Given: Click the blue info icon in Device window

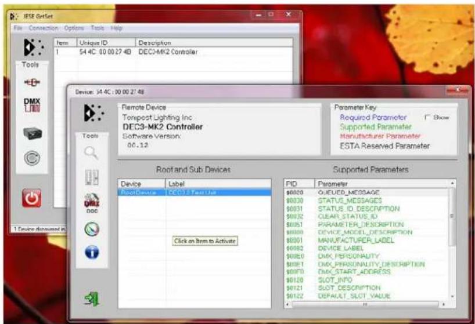Looking at the screenshot, I should [x=92, y=252].
